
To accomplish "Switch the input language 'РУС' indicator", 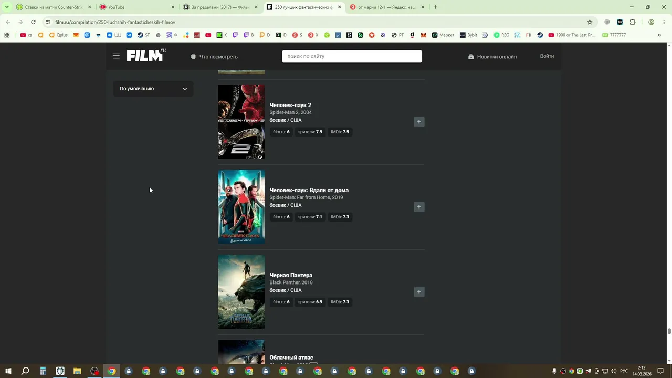I will click(624, 371).
